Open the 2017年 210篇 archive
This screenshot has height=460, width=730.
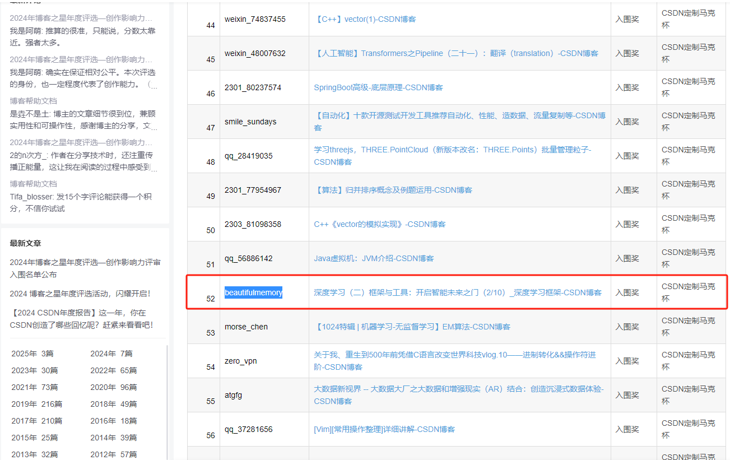(37, 421)
